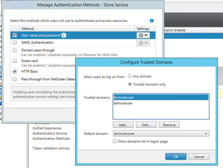Image resolution: width=223 pixels, height=168 pixels.
Task: Click Authentication Methods label in background window
Action: (51, 138)
